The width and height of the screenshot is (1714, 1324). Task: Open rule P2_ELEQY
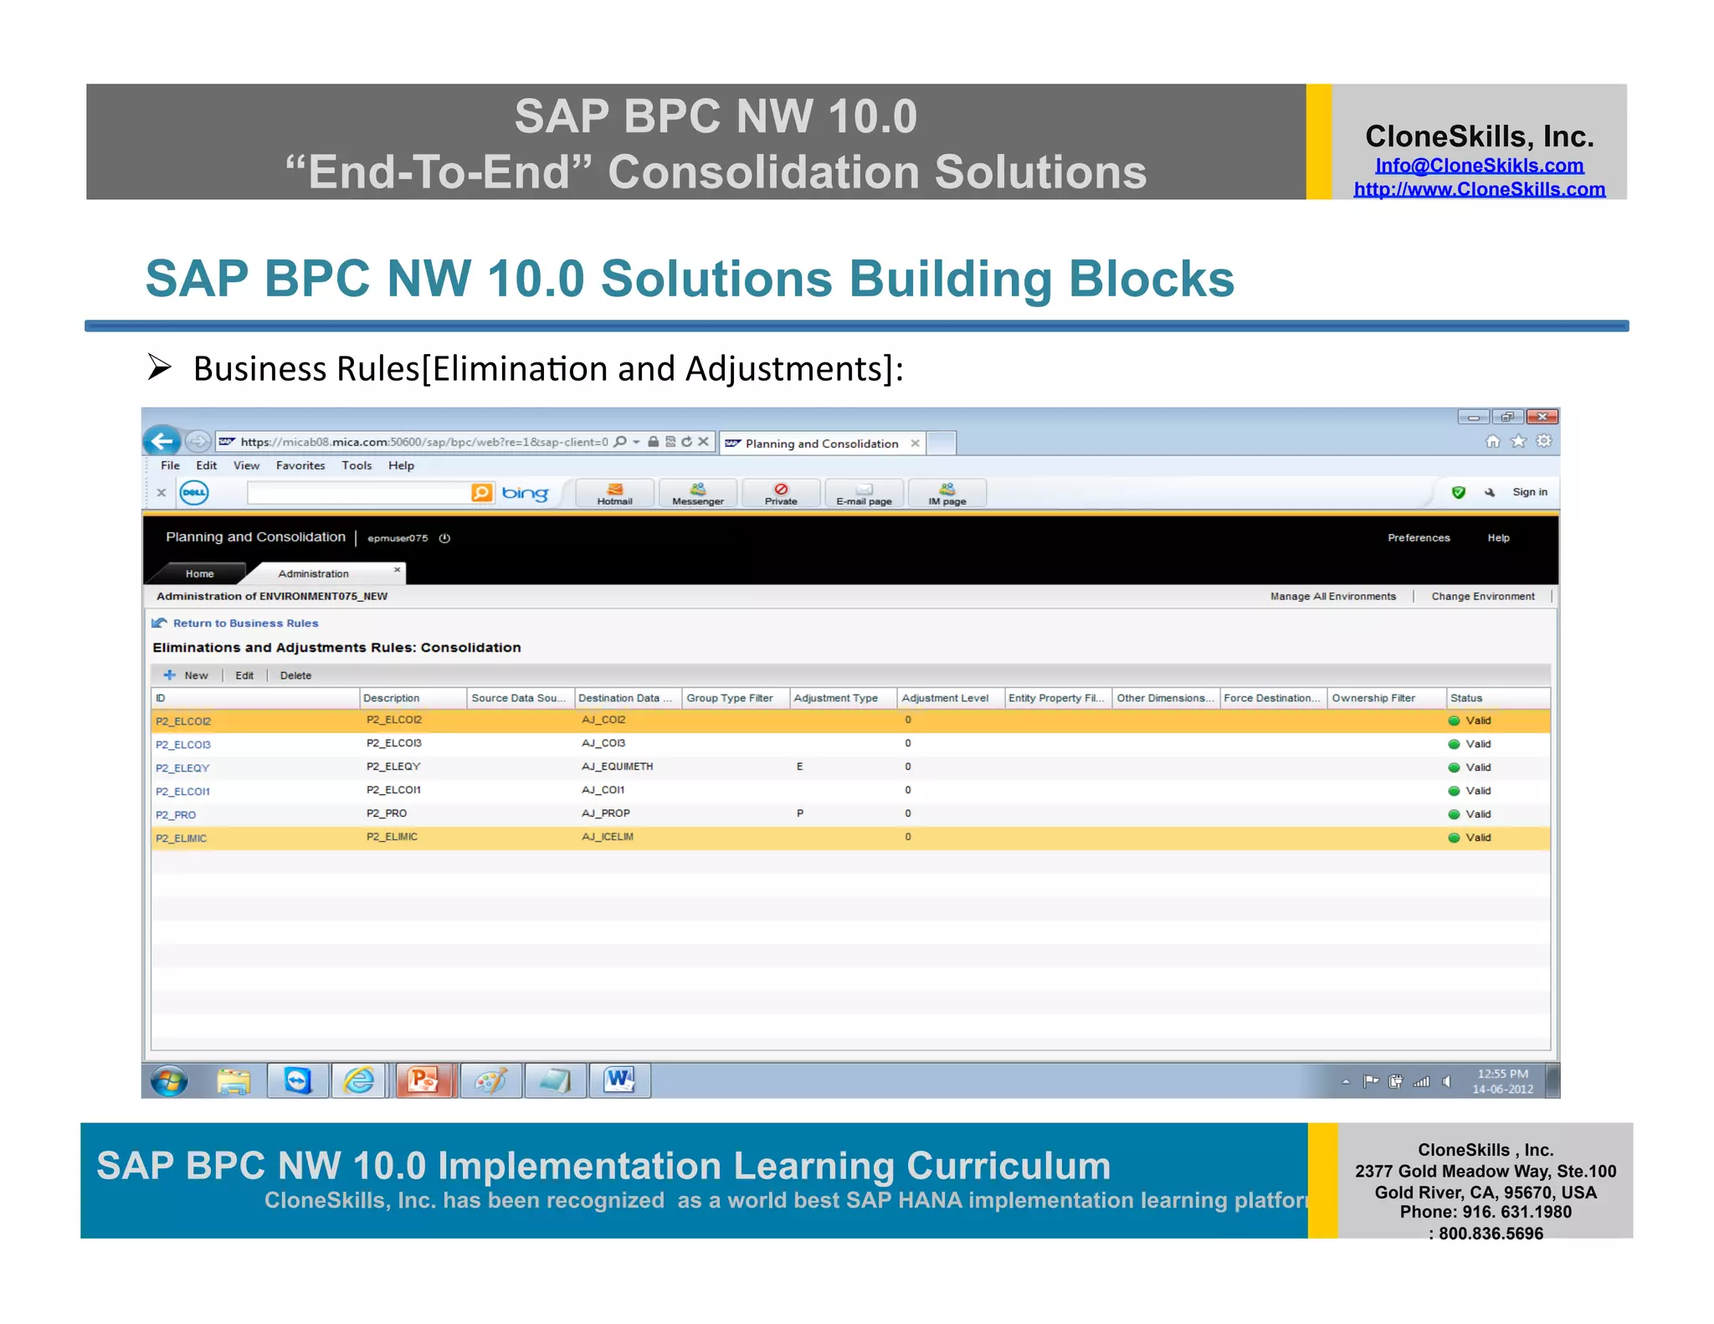point(182,767)
